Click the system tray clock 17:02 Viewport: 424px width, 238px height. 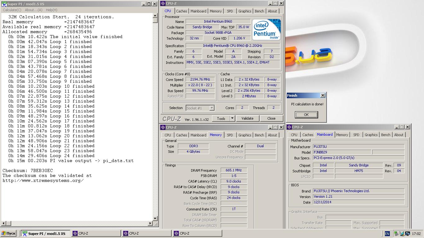[x=416, y=234]
